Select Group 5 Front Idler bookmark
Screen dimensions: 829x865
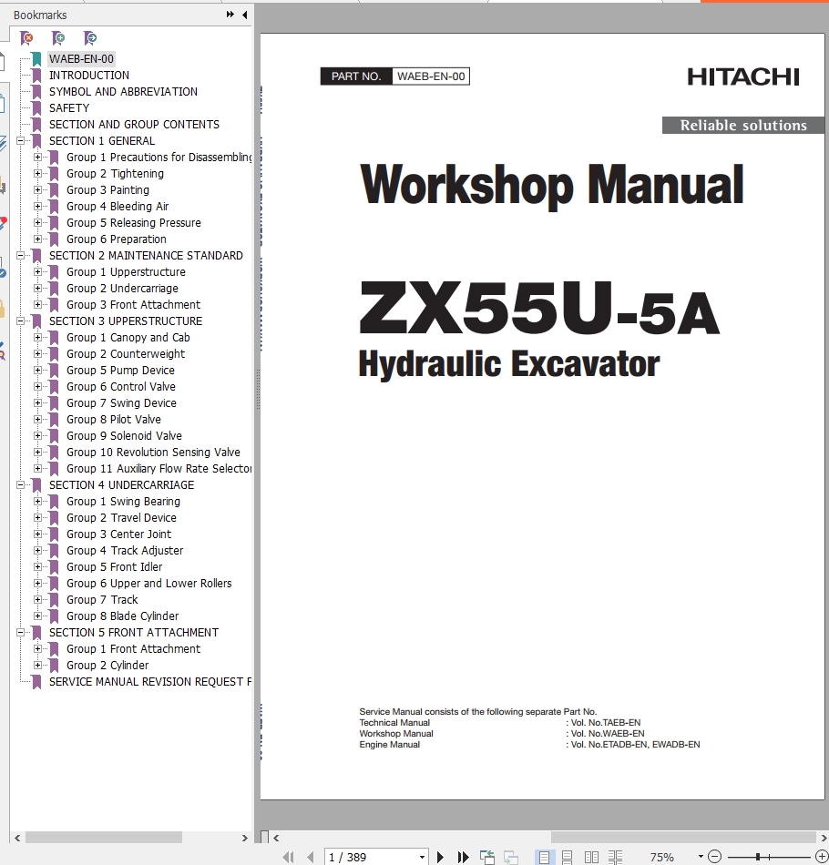pyautogui.click(x=114, y=567)
